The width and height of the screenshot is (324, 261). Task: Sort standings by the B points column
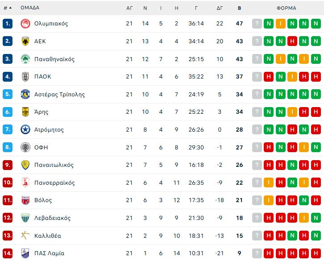click(239, 8)
